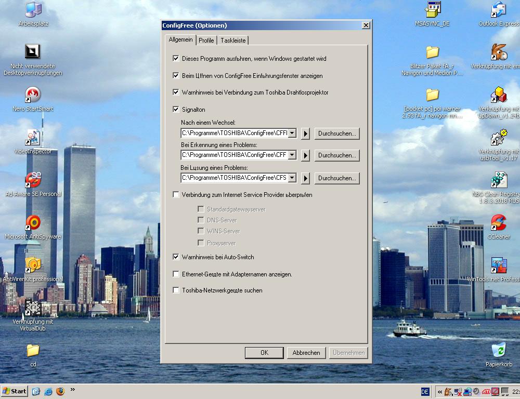
Task: Enable Ethernet-Geräte mit Adapternamen anzeigen
Action: coord(176,274)
